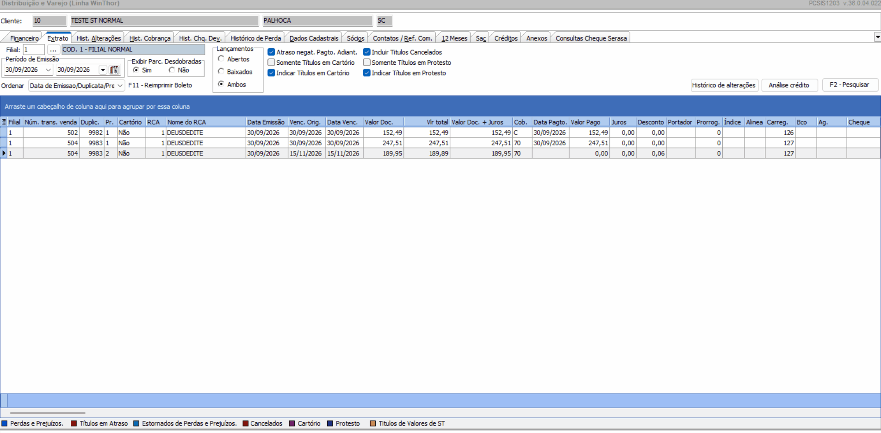Image resolution: width=881 pixels, height=433 pixels.
Task: Enable Somente Títulos em Protesto
Action: click(x=367, y=62)
